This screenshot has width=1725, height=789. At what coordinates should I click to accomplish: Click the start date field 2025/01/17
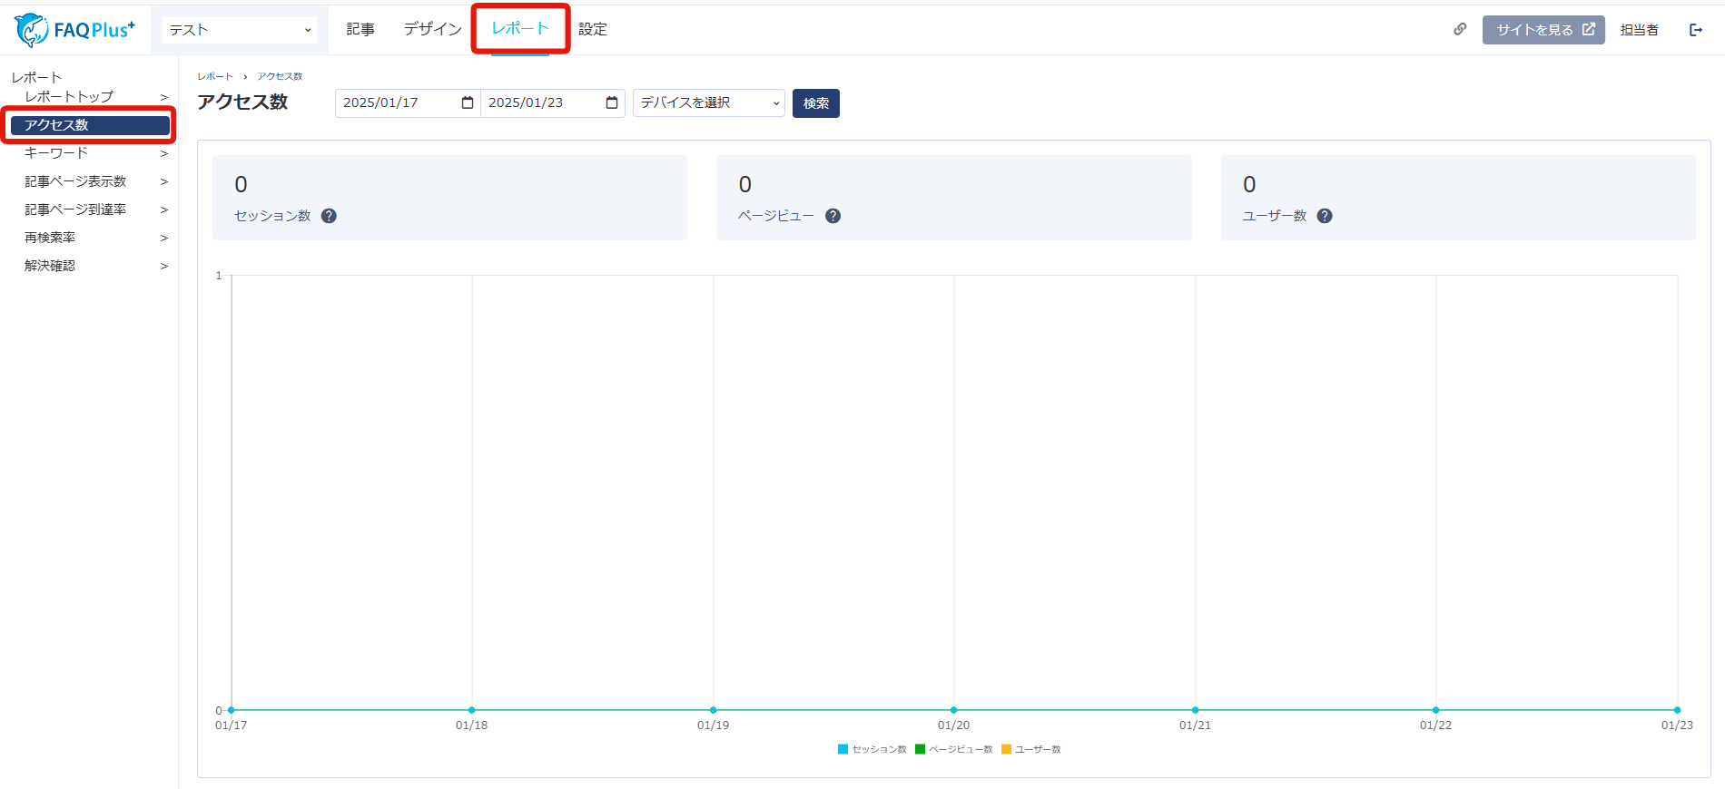coord(408,102)
